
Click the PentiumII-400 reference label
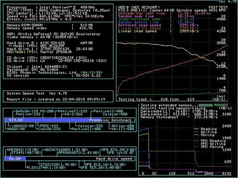click(108, 111)
